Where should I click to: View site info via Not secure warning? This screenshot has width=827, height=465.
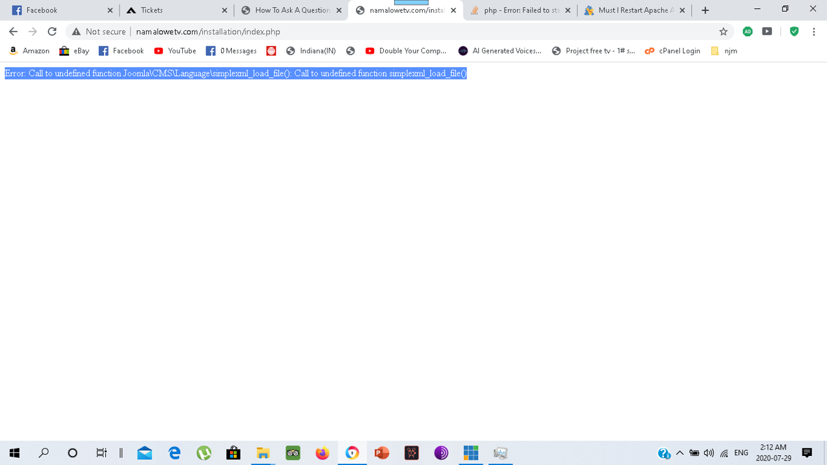click(x=99, y=32)
